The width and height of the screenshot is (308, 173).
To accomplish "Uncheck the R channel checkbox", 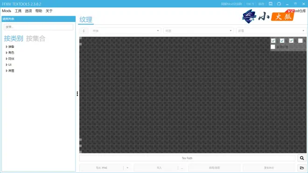I will coord(273,41).
